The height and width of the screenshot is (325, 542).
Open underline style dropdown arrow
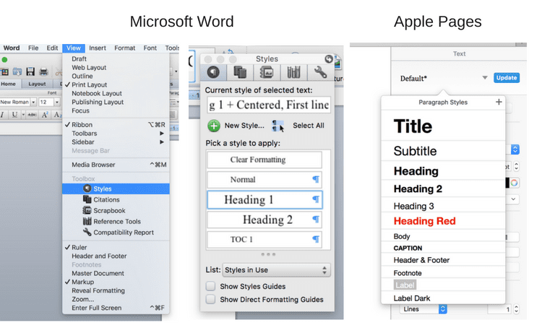(24, 114)
